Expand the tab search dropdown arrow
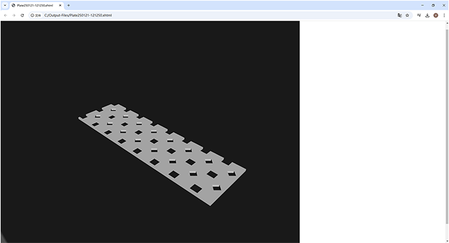Image resolution: width=449 pixels, height=243 pixels. coord(5,5)
